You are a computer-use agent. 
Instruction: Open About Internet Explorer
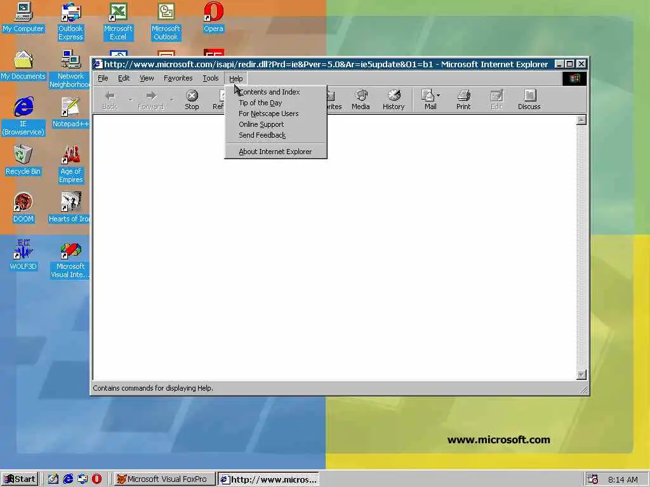click(x=275, y=152)
